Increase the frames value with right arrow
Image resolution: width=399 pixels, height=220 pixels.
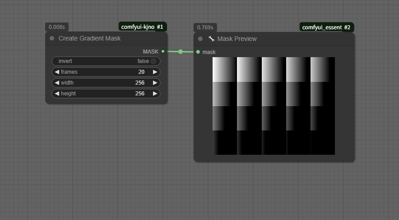155,72
